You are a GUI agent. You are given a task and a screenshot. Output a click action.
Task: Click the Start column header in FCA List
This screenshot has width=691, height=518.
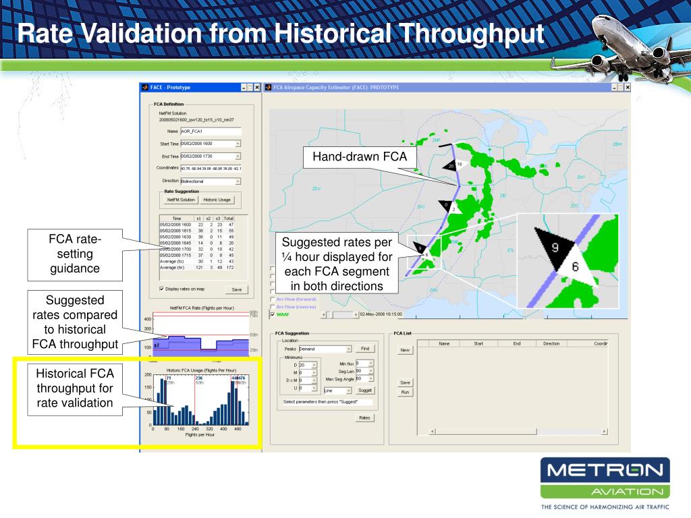click(x=478, y=343)
